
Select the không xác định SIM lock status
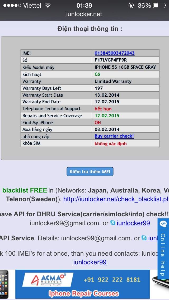[x=111, y=143]
